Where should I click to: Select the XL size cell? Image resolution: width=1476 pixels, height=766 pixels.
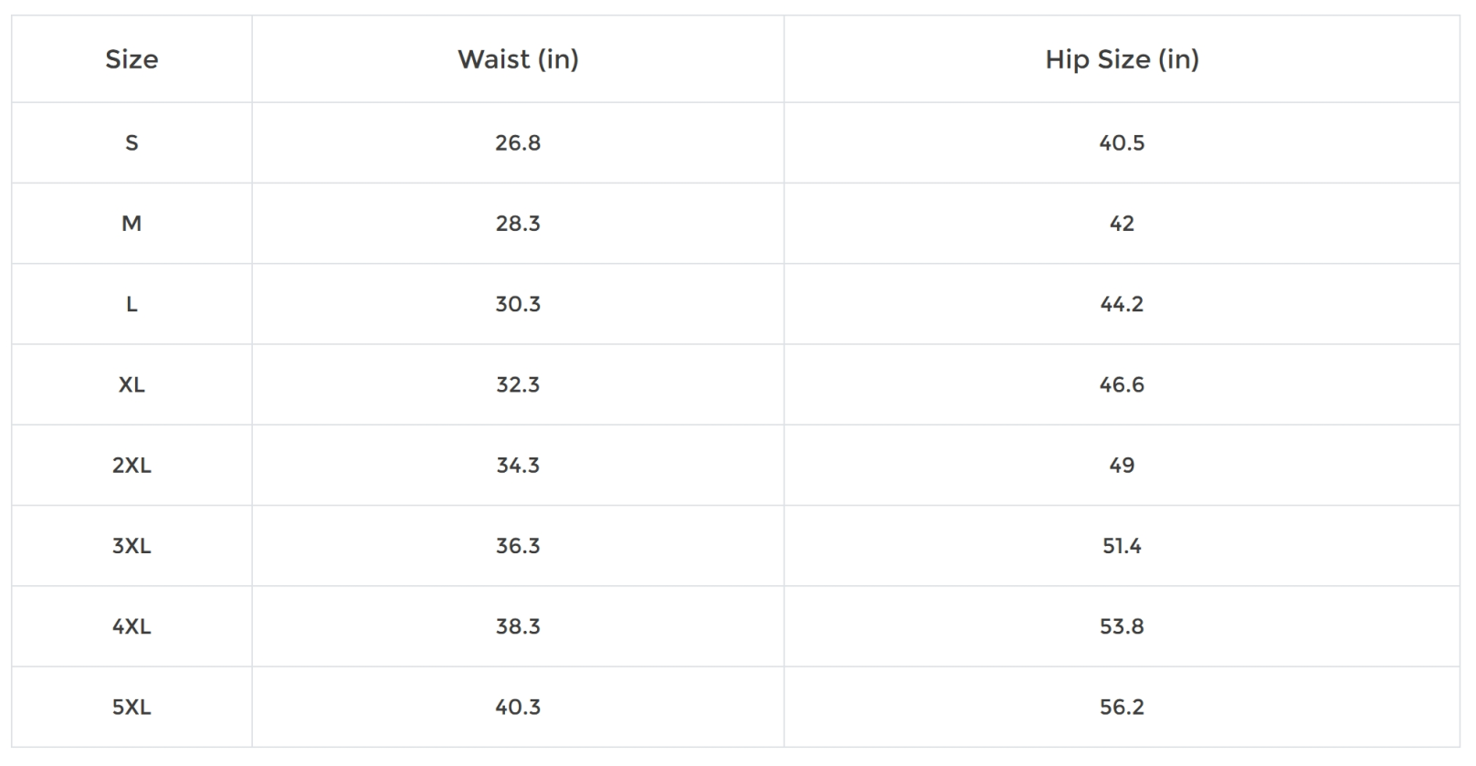132,384
